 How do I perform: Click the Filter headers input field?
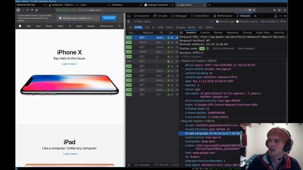coord(232,57)
